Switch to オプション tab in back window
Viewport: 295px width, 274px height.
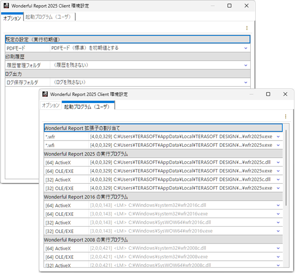pyautogui.click(x=12, y=17)
